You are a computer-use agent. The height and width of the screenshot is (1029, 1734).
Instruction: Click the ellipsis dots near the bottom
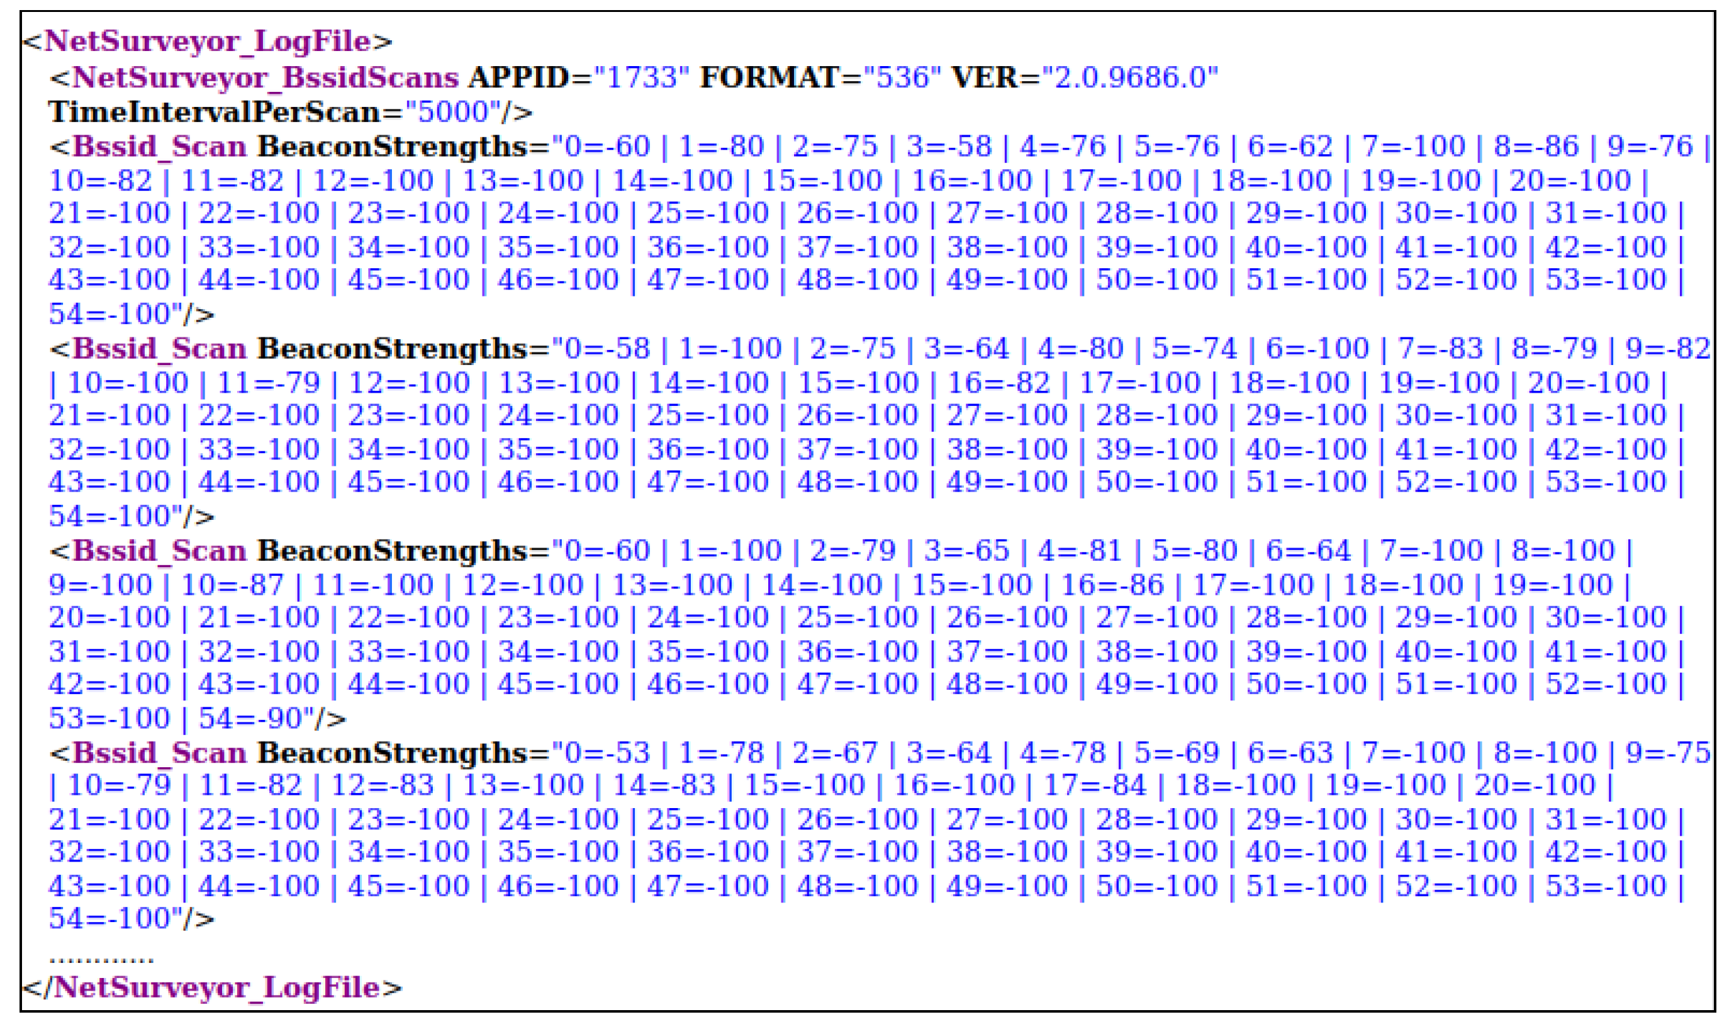(101, 960)
